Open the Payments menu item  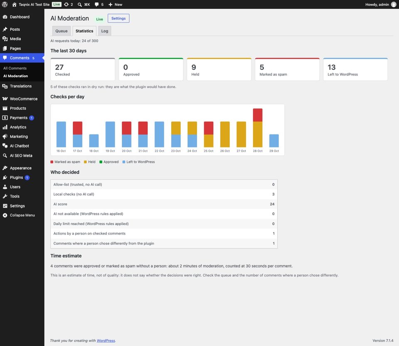22,118
